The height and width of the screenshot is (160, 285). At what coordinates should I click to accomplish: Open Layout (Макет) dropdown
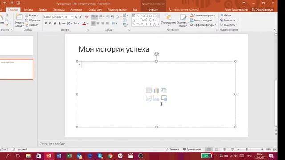pyautogui.click(x=32, y=16)
